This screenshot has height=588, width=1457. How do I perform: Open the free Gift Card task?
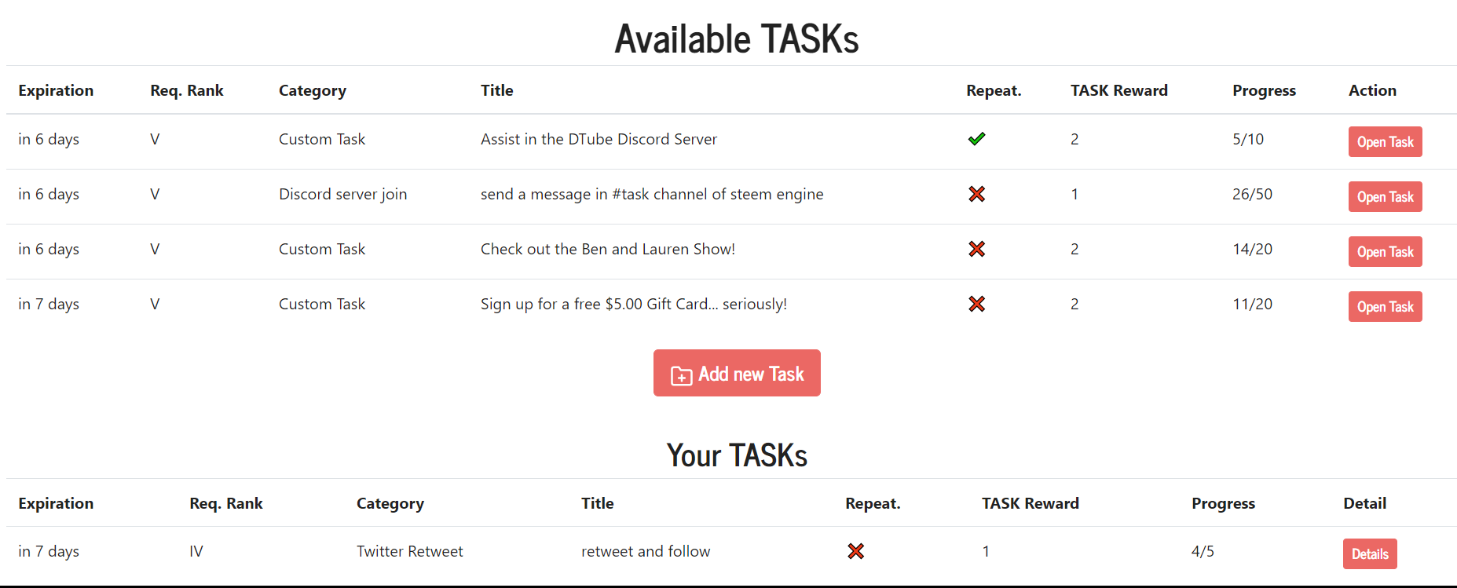coord(1385,307)
